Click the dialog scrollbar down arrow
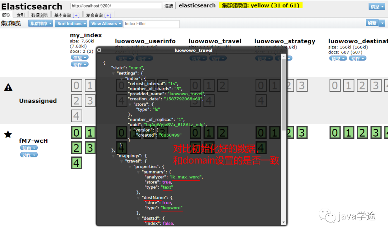Screen dimensions: 388x234 pyautogui.click(x=283, y=222)
